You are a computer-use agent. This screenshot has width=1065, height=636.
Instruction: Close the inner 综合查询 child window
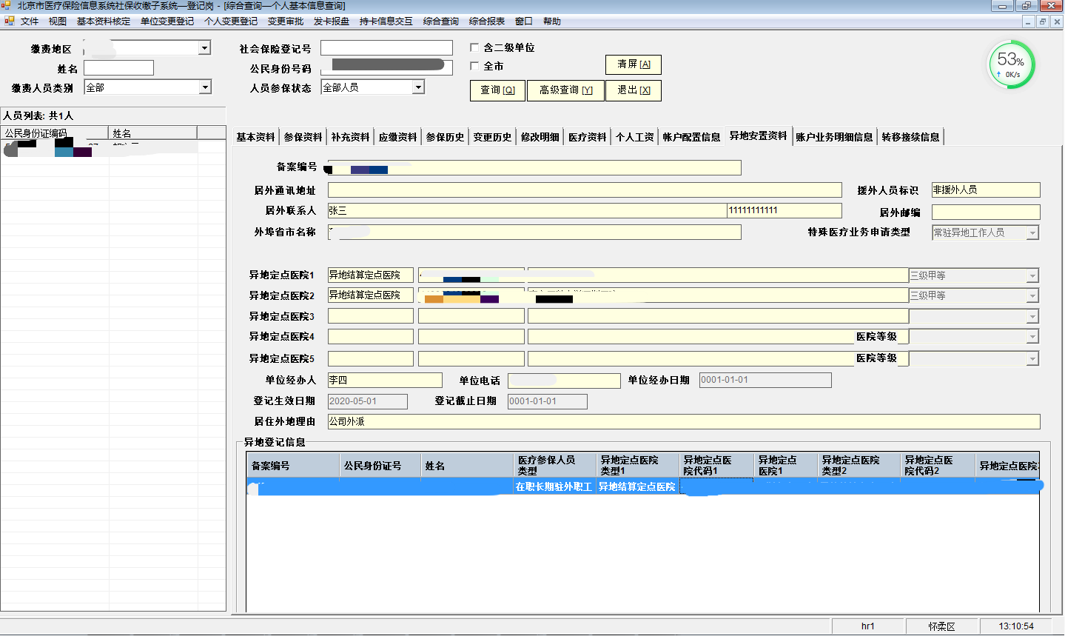click(x=1057, y=22)
